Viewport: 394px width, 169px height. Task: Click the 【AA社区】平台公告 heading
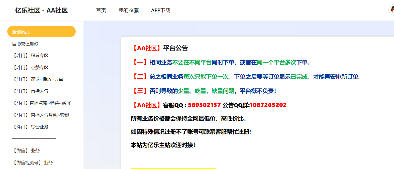pos(159,48)
